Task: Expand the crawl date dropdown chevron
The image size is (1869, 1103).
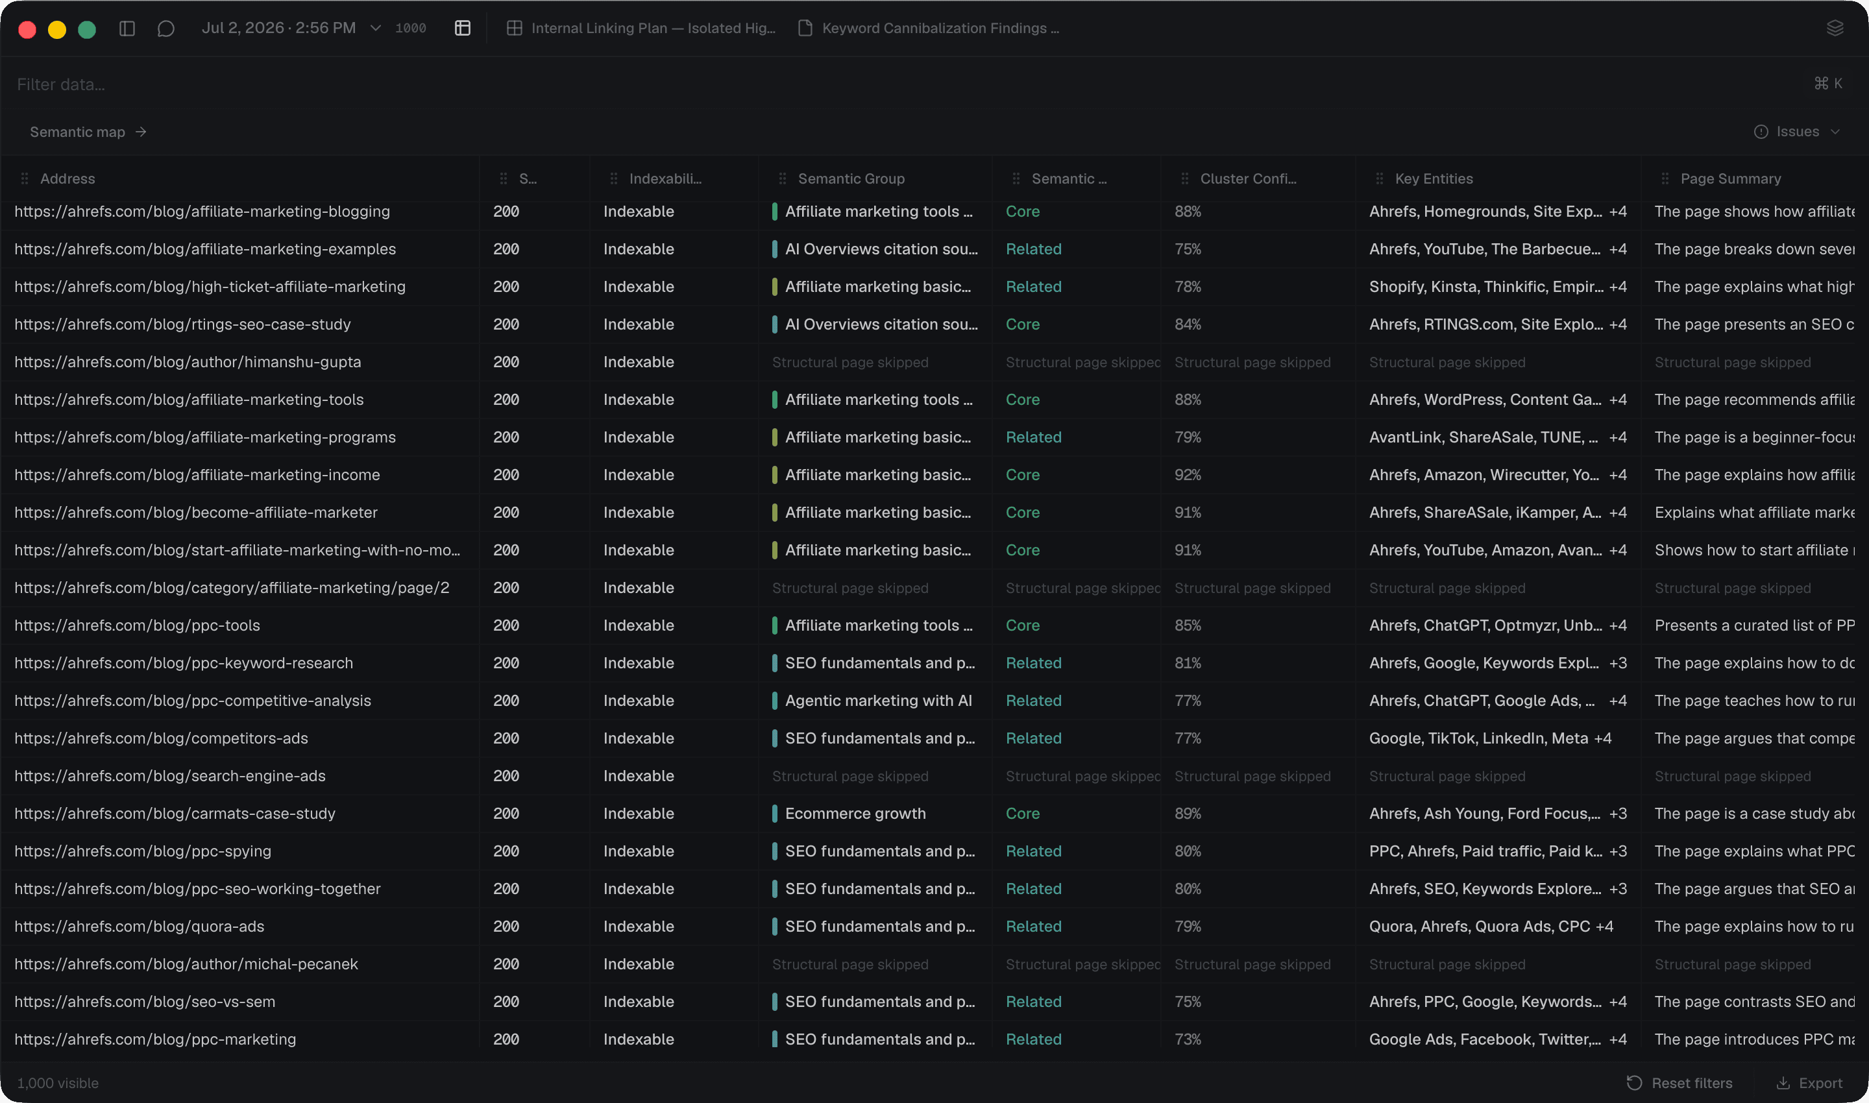Action: tap(376, 29)
